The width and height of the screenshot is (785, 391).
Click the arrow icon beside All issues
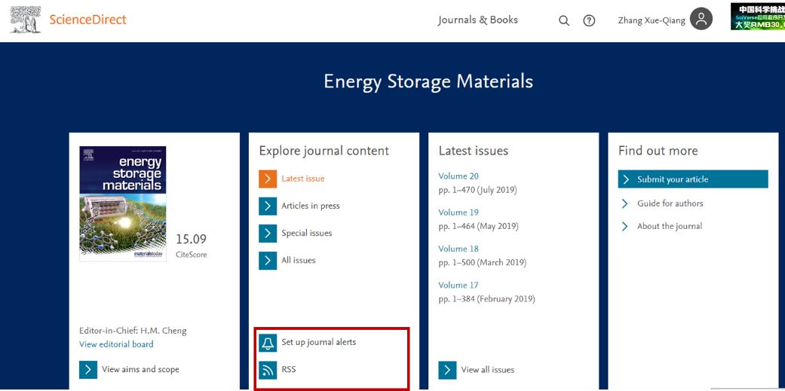(268, 260)
